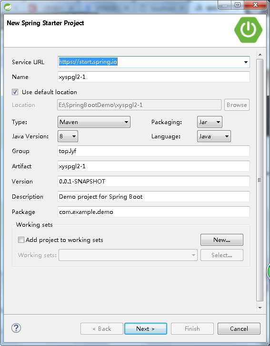Maximize the dialog window
Viewport: 270px width, 346px height.
point(237,5)
